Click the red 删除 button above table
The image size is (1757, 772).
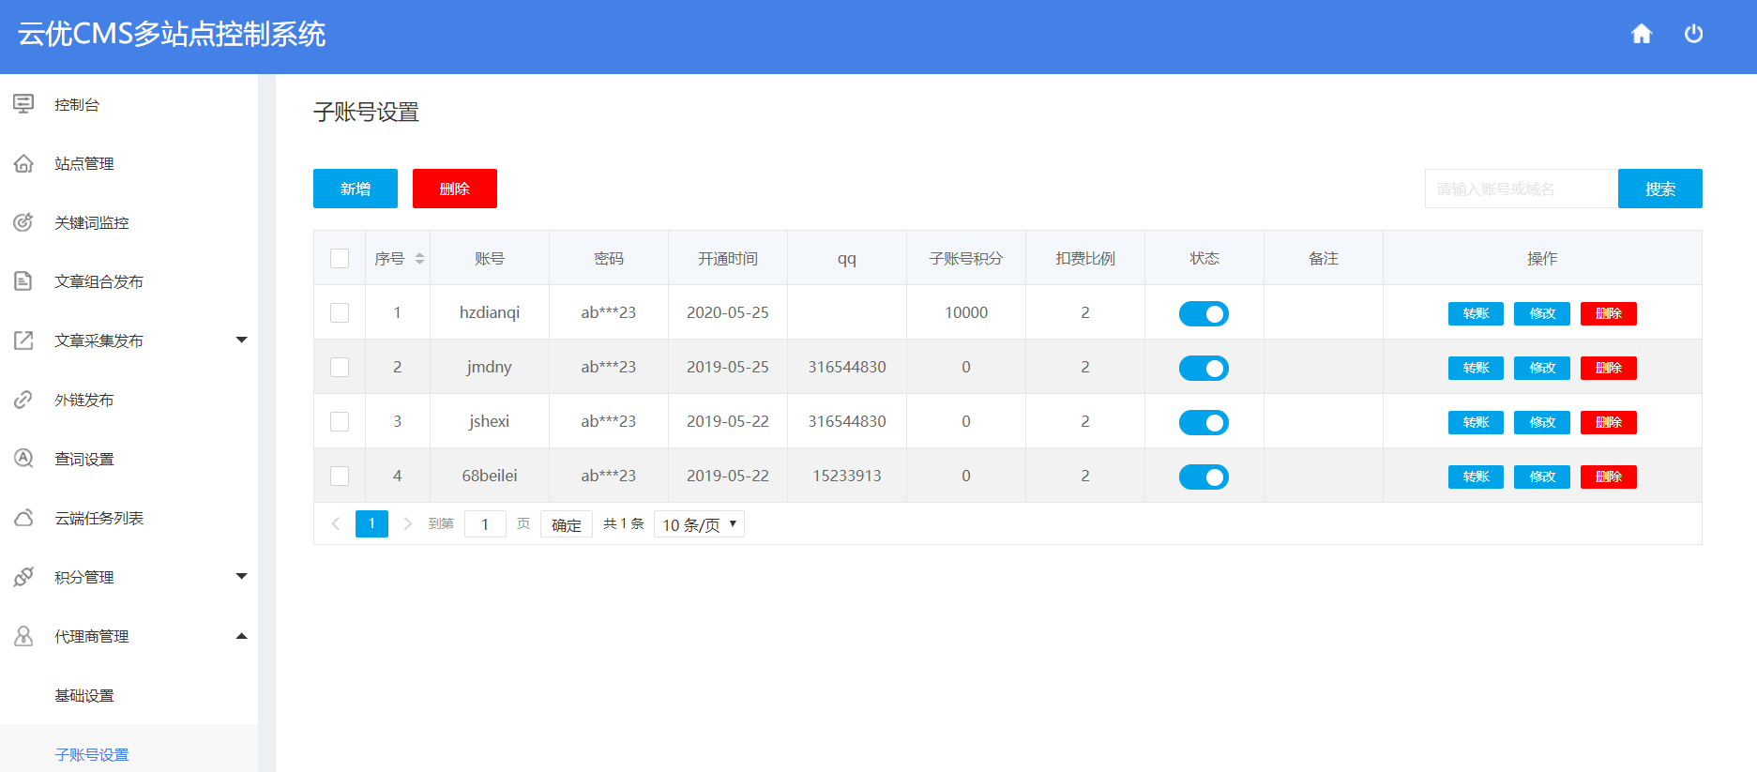click(x=455, y=189)
